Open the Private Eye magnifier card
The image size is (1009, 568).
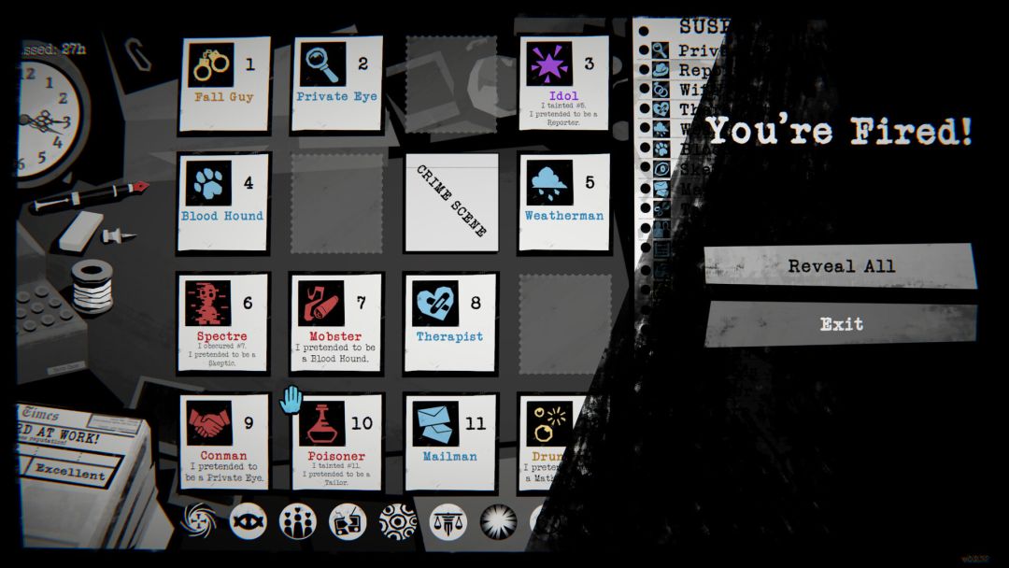coord(336,84)
